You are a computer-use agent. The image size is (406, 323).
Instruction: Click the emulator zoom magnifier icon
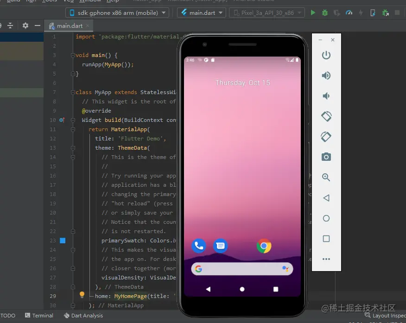tap(326, 177)
